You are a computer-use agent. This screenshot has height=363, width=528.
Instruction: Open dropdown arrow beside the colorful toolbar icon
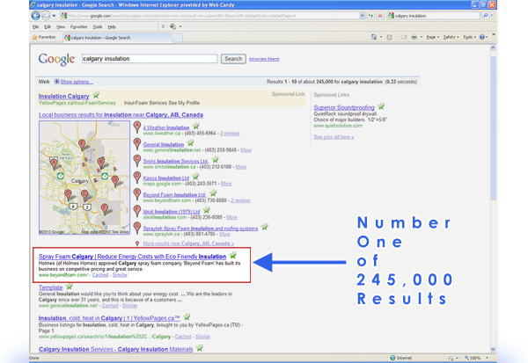pyautogui.click(x=180, y=26)
